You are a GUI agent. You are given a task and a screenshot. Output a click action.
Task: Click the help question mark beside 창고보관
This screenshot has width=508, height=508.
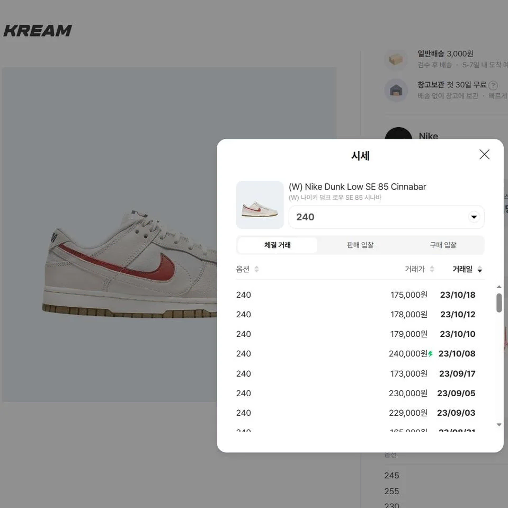pos(493,85)
